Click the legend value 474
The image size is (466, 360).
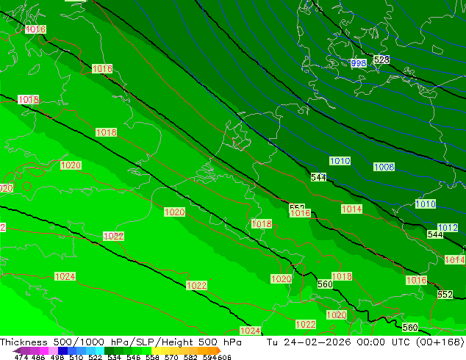(21, 357)
